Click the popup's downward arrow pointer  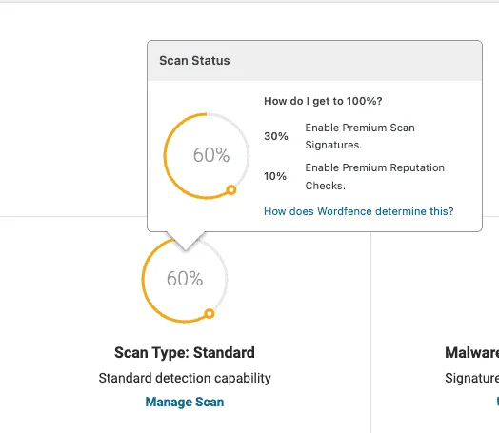pos(186,241)
